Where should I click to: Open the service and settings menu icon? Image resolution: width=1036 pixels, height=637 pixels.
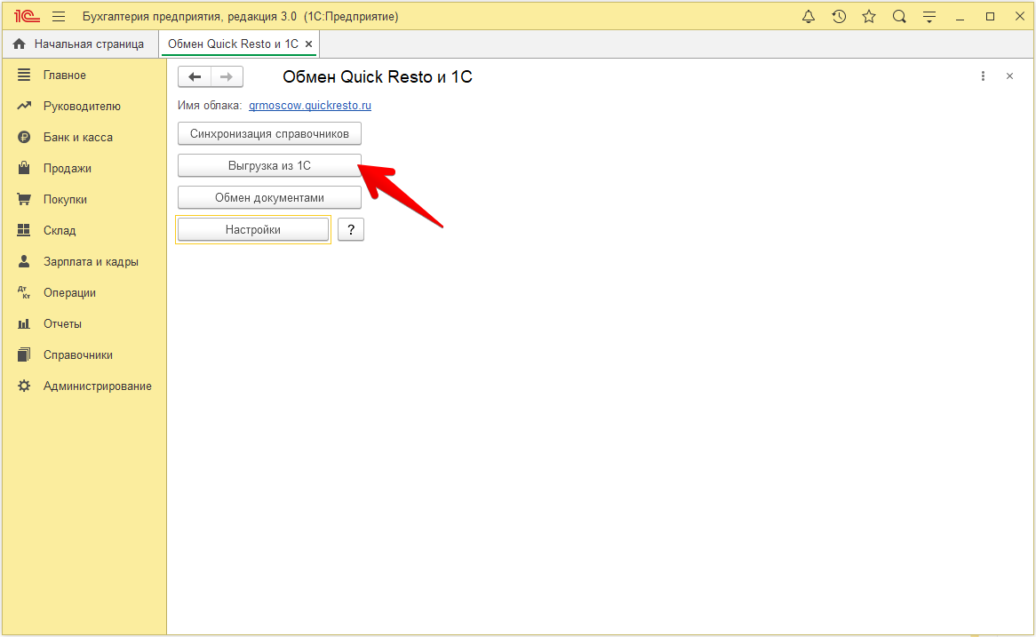click(929, 17)
